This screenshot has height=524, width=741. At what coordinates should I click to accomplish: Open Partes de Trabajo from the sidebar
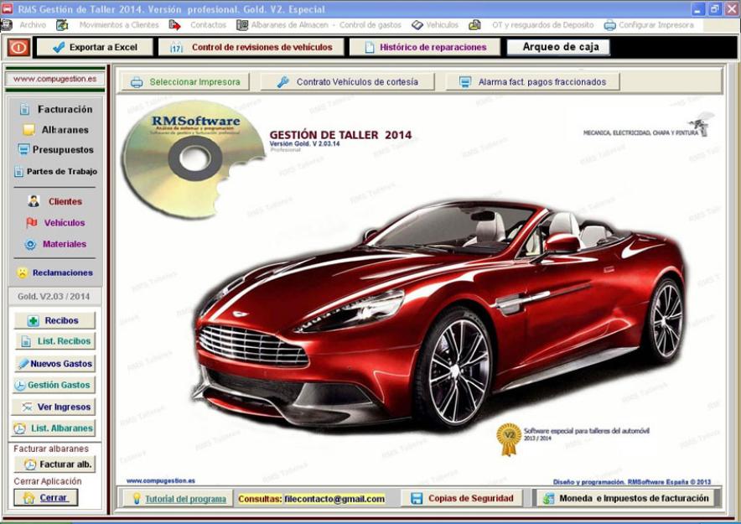pyautogui.click(x=61, y=172)
